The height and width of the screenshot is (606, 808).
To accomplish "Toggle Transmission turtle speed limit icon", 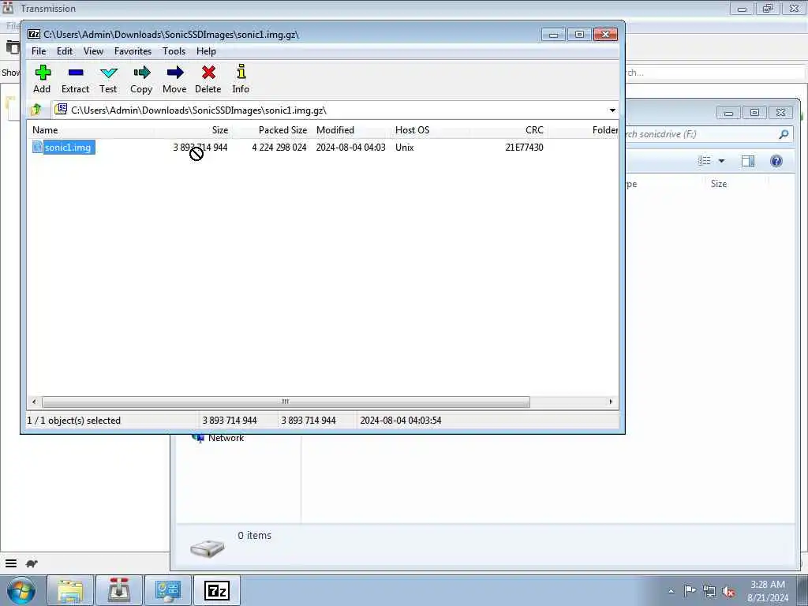I will tap(32, 563).
